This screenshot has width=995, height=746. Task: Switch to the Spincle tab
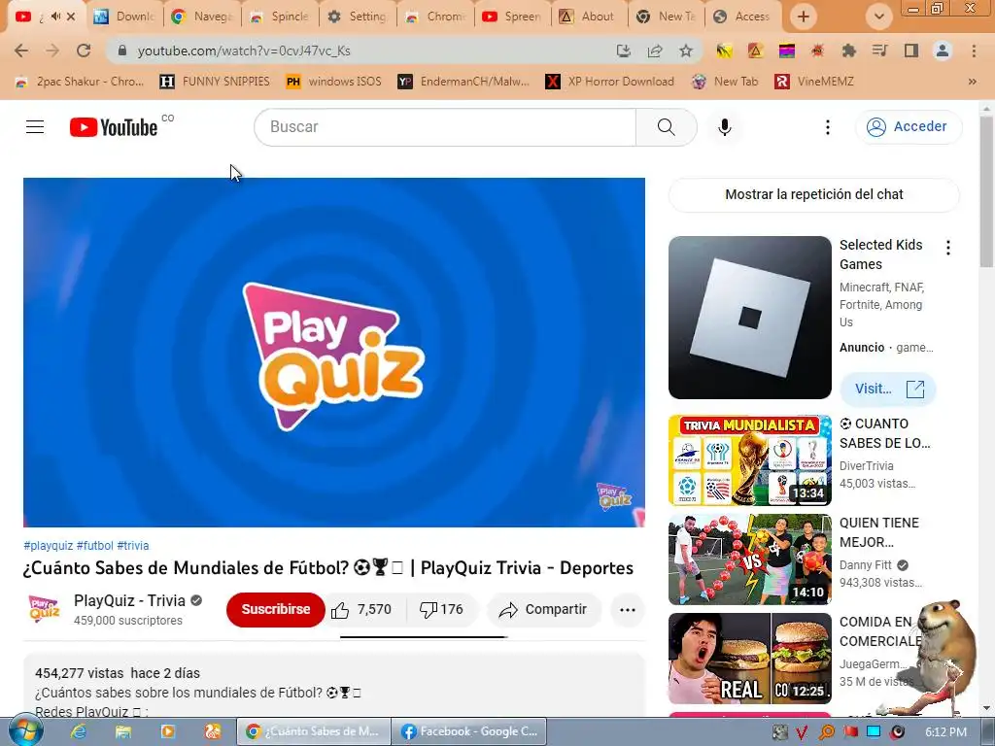point(280,17)
